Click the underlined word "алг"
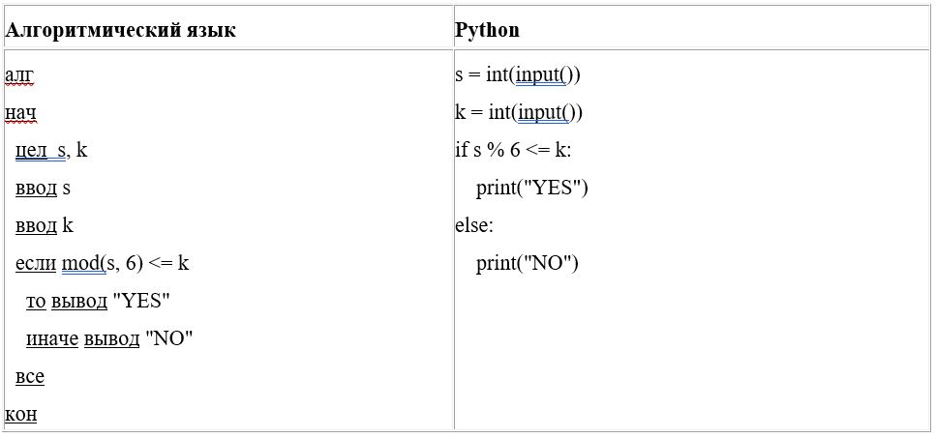The image size is (936, 438). click(x=19, y=75)
